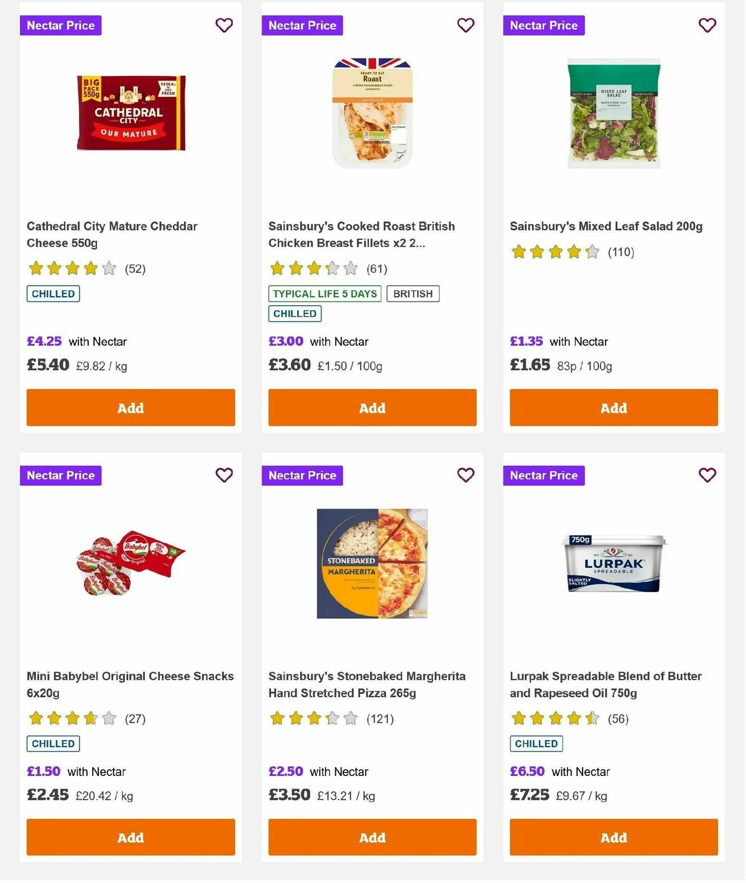Click the heart icon on Lurpak Spreadable

tap(707, 474)
